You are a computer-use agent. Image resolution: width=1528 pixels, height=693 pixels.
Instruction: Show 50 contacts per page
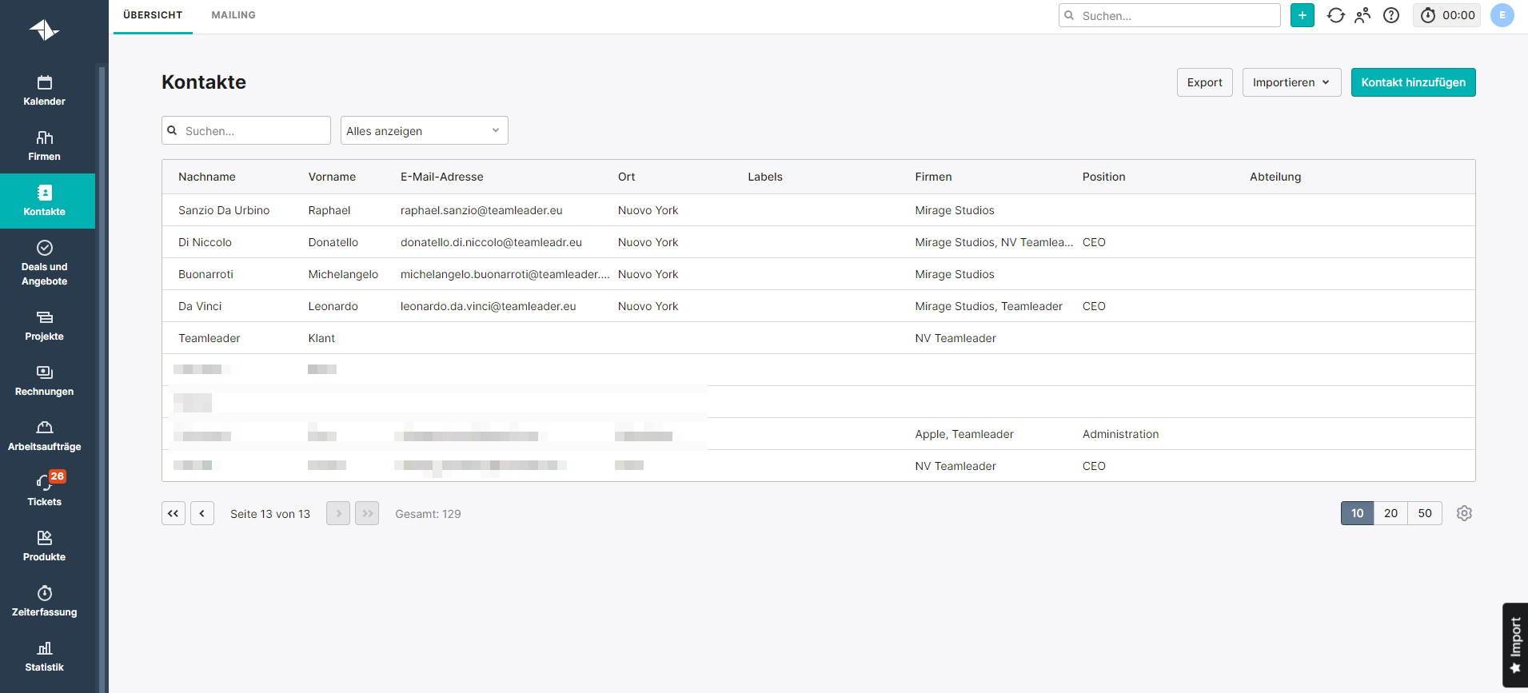point(1425,513)
